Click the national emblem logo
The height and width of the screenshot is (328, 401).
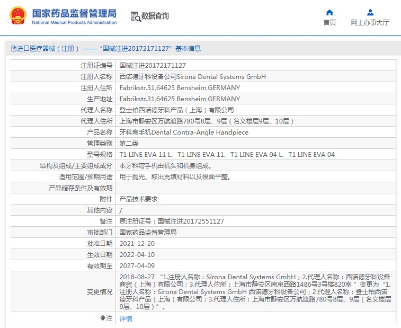pos(18,15)
